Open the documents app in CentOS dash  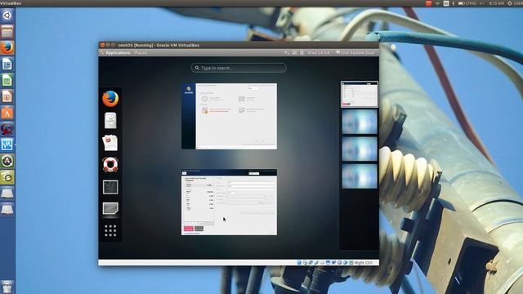click(110, 143)
